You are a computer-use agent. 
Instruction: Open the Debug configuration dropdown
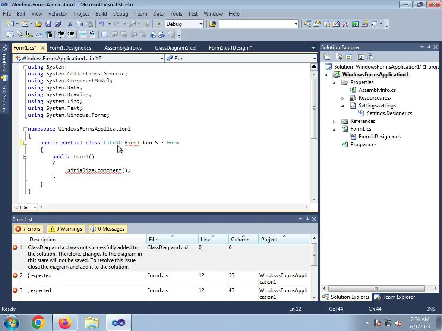pos(201,24)
